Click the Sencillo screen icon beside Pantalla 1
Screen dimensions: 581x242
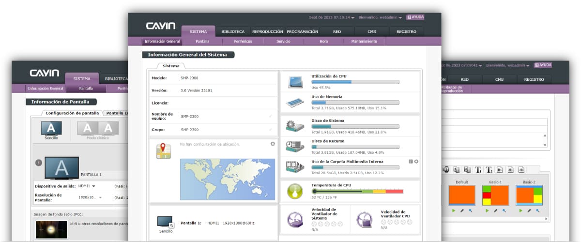point(166,222)
